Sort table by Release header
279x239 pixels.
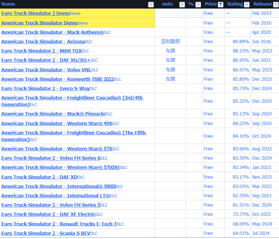click(x=263, y=4)
